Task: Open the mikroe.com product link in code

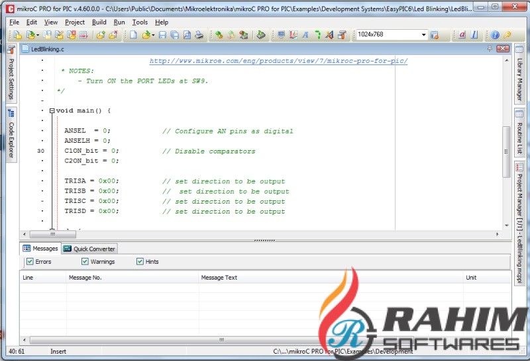Action: [x=278, y=61]
